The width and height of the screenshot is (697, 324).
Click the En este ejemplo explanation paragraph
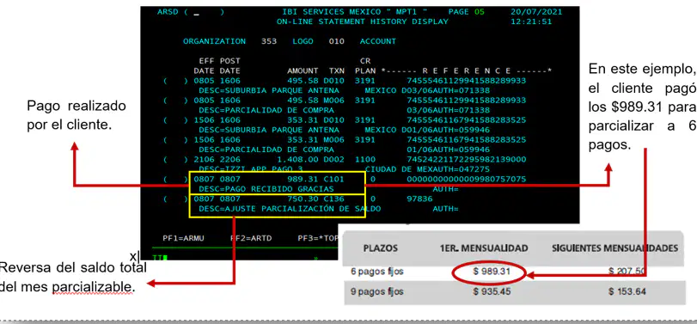642,107
